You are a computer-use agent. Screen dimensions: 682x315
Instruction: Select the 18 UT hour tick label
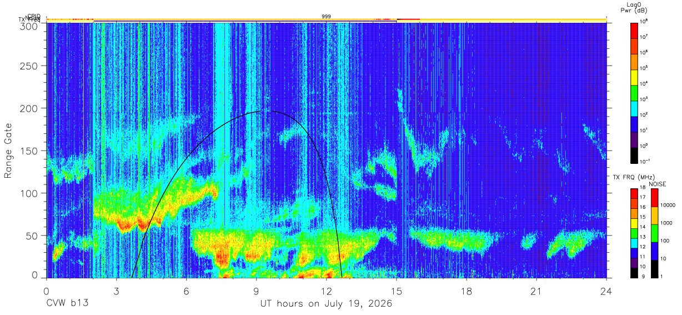(467, 291)
